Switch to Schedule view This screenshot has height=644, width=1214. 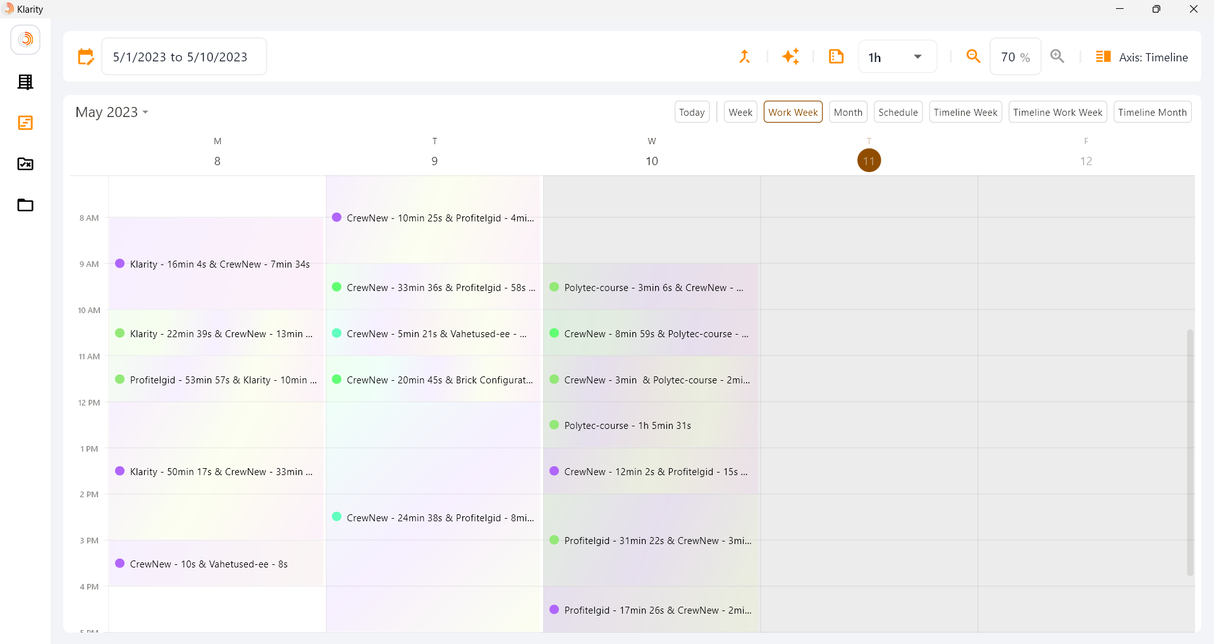click(x=898, y=112)
